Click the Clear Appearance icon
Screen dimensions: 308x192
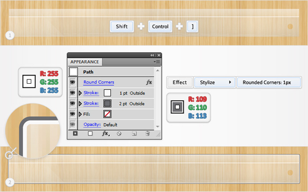tap(119, 133)
